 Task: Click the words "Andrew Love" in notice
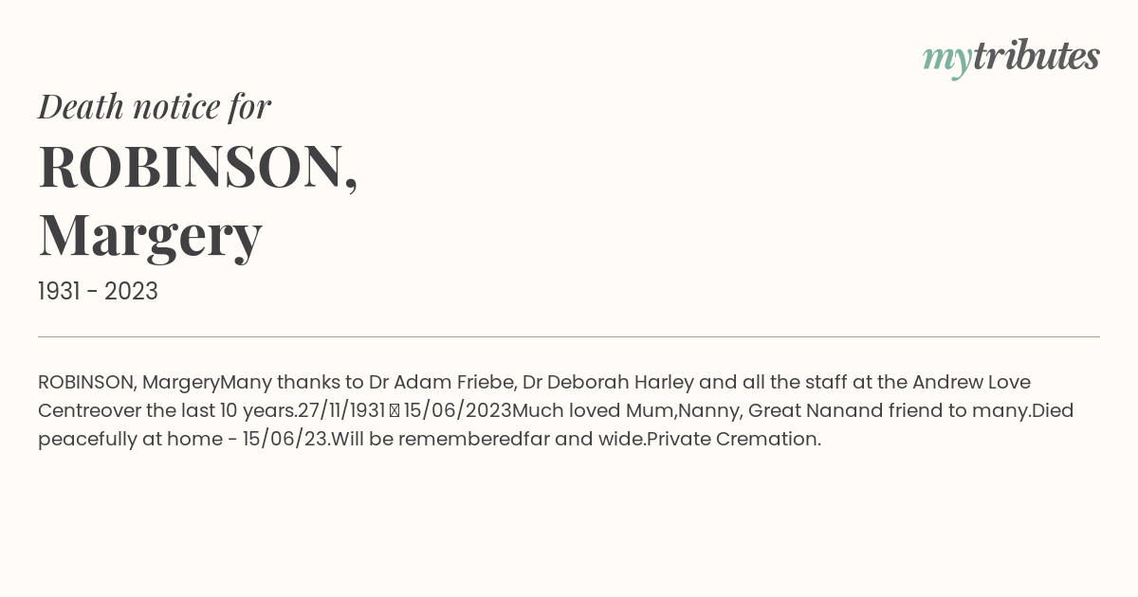point(971,382)
